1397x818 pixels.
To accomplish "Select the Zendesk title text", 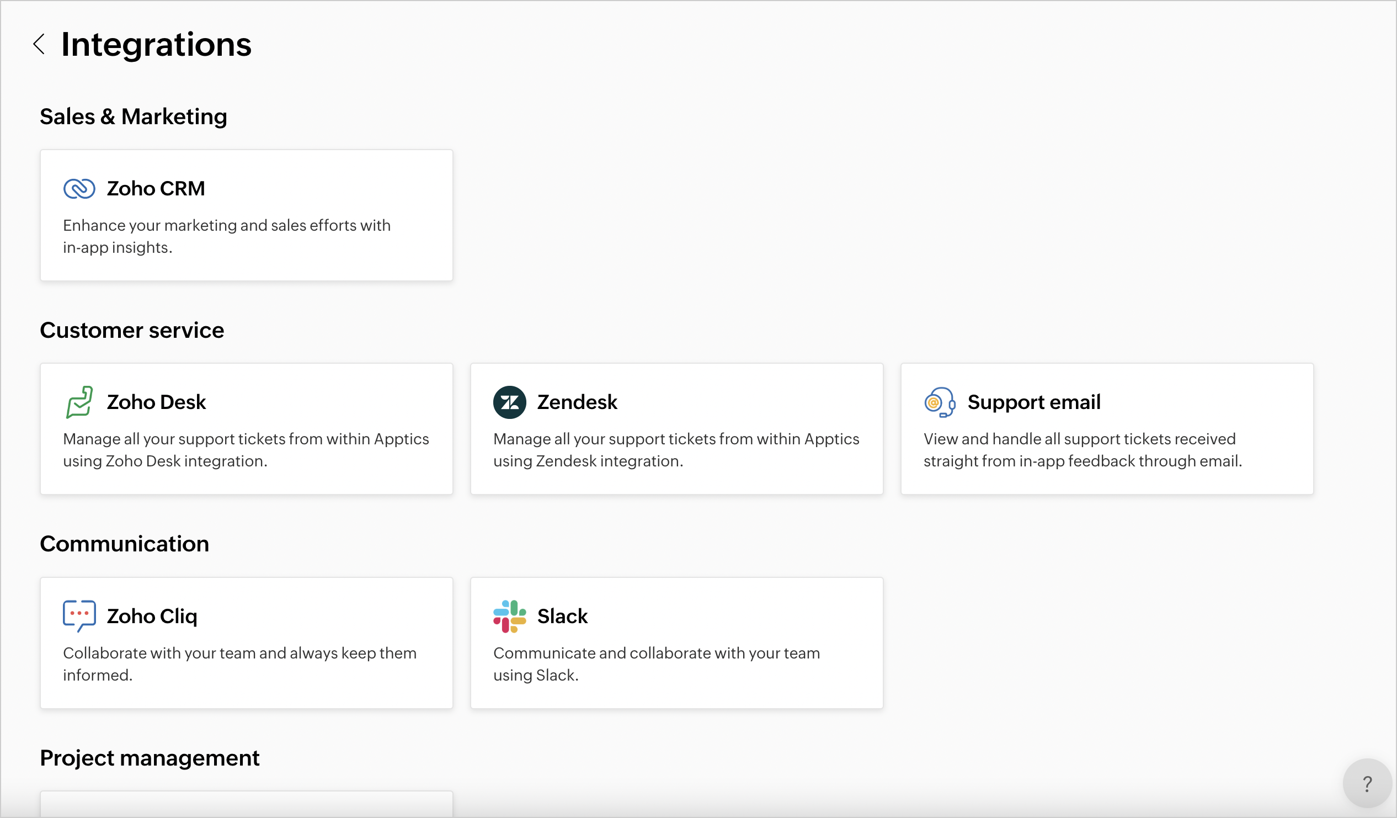I will click(577, 402).
